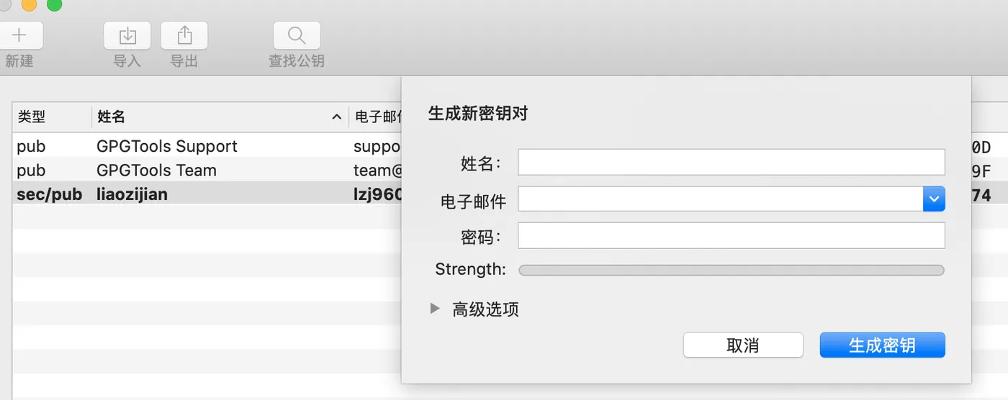Click the 电子邮件 column header
The height and width of the screenshot is (400, 1008).
pos(376,117)
